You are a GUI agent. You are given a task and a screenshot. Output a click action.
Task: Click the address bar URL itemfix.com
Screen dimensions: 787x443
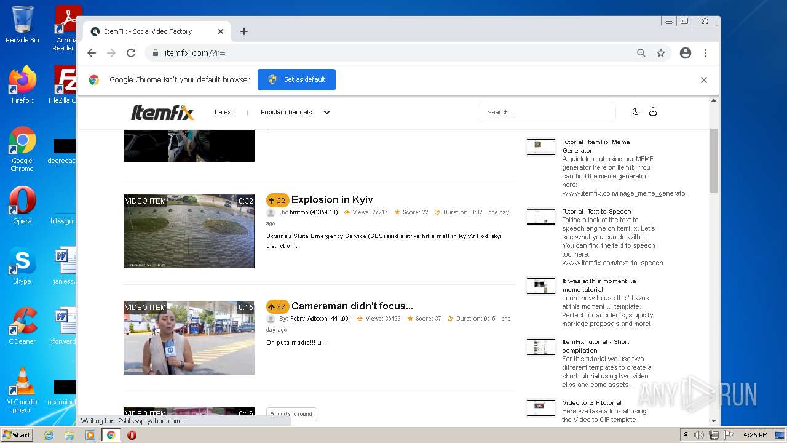pyautogui.click(x=196, y=53)
